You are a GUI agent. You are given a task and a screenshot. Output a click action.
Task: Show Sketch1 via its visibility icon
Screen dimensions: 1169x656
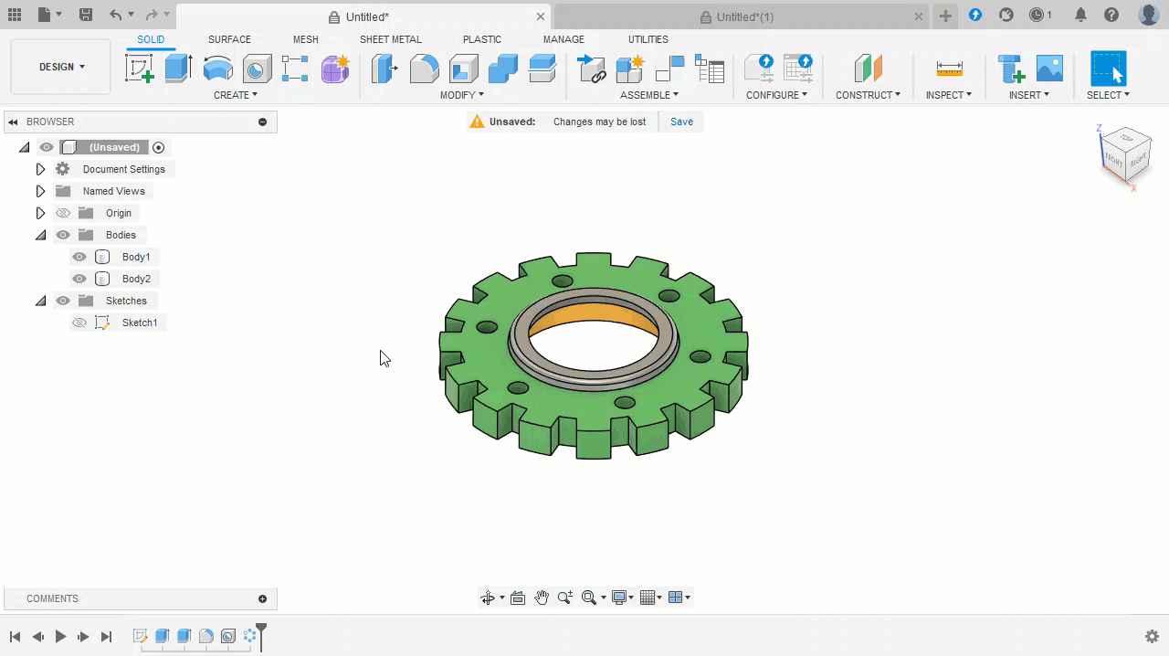pos(79,323)
